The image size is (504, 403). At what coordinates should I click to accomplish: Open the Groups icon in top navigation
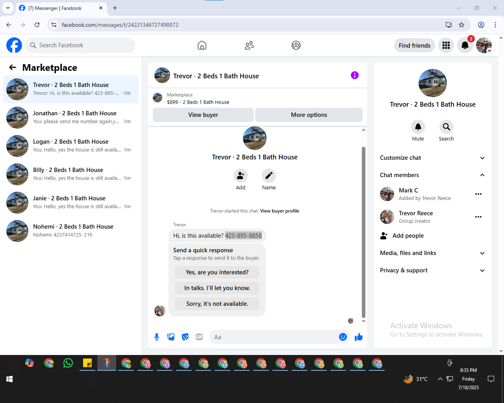tap(296, 45)
